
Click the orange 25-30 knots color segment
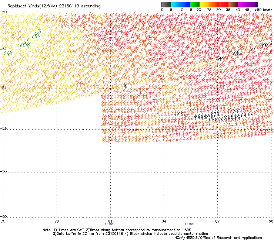point(214,4)
